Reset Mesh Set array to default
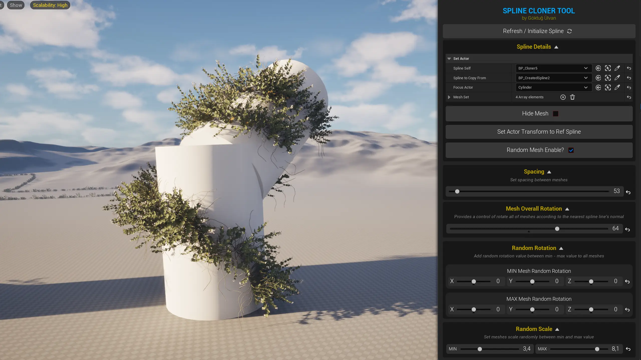Image resolution: width=641 pixels, height=360 pixels. (x=629, y=97)
